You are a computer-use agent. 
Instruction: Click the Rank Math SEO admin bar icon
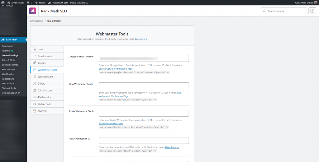pyautogui.click(x=50, y=2)
